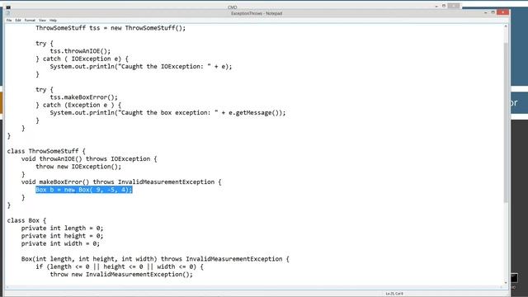Click the CMD window system icon
The width and height of the screenshot is (528, 297).
(x=8, y=7)
